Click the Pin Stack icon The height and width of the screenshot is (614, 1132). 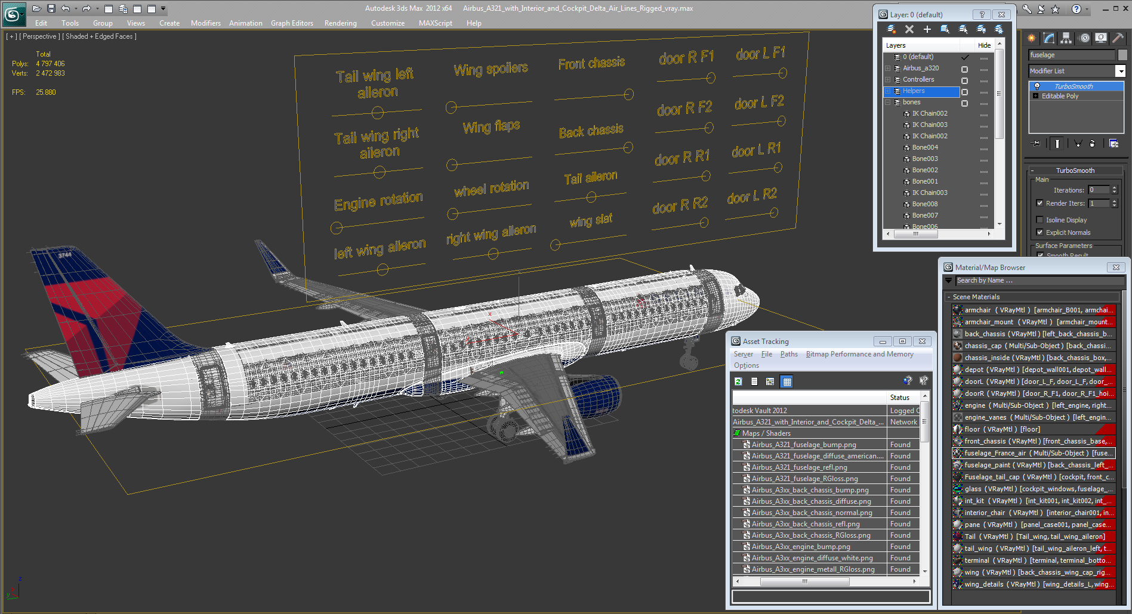tap(1037, 144)
